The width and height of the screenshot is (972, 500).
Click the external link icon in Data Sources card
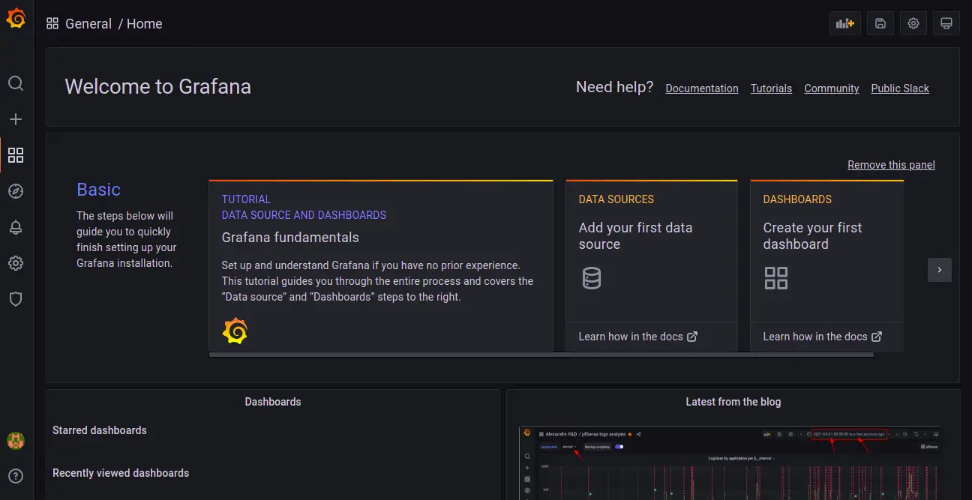pyautogui.click(x=692, y=337)
